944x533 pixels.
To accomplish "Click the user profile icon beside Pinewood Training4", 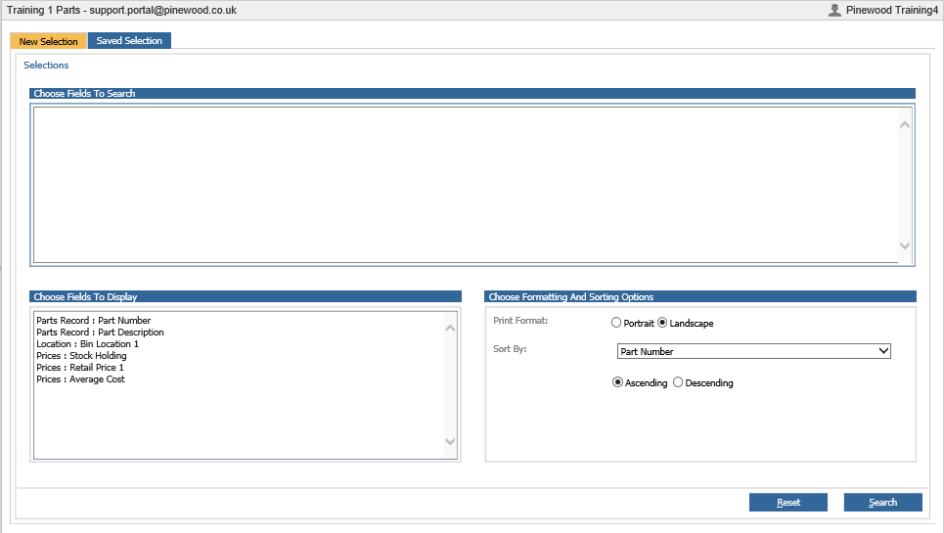I will point(834,10).
